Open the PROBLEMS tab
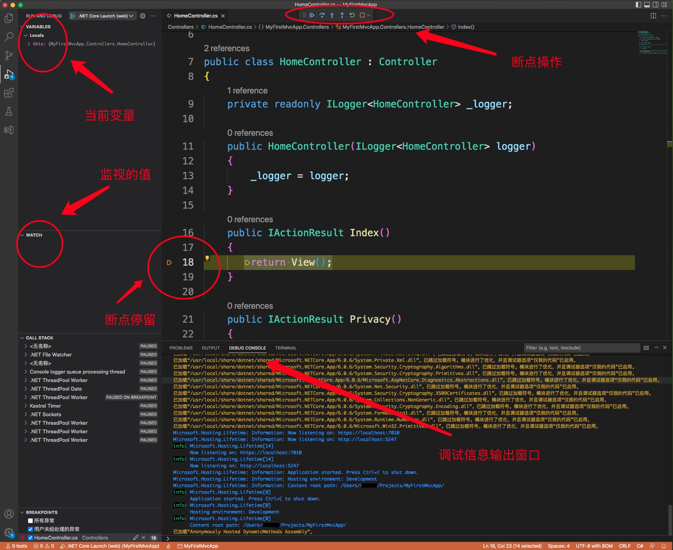The height and width of the screenshot is (550, 673). [x=181, y=348]
